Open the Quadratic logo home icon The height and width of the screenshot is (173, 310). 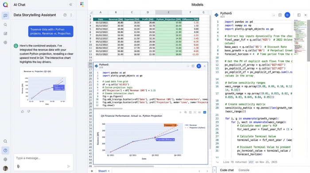pyautogui.click(x=5, y=5)
